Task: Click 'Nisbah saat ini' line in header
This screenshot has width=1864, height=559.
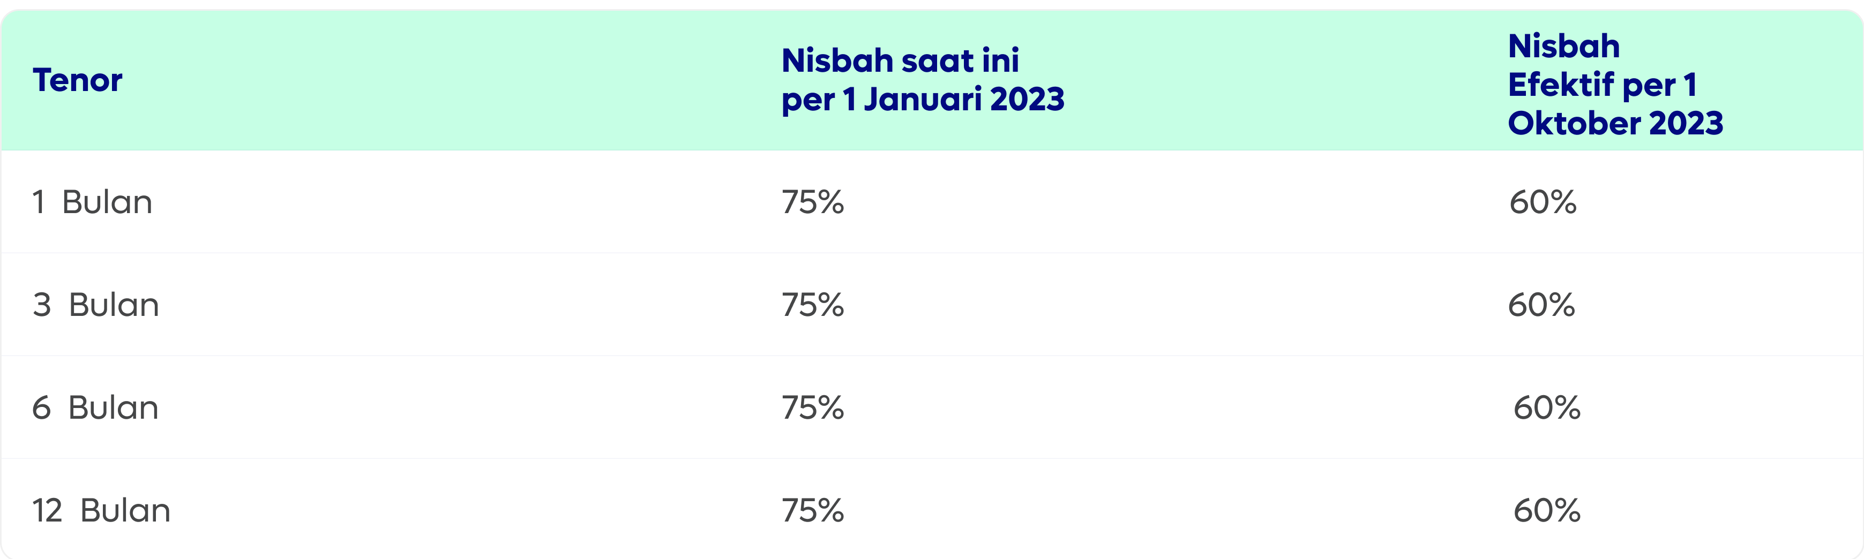Action: click(900, 60)
